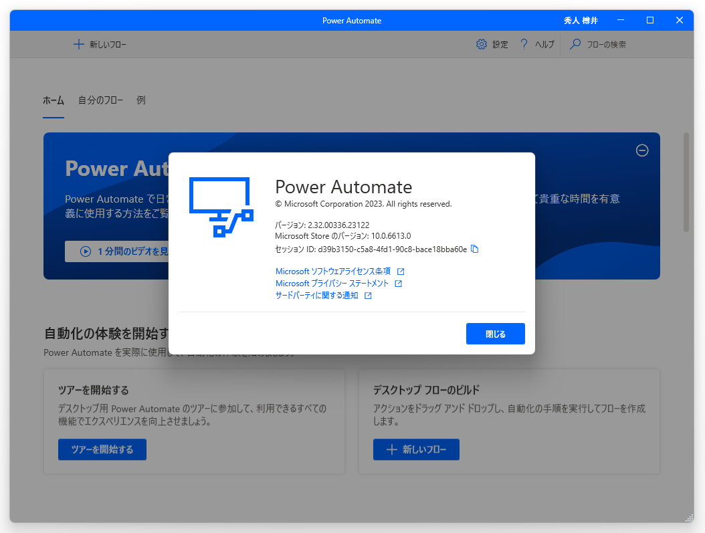The image size is (705, 533).
Task: Click the flow search magnifier icon
Action: [x=574, y=43]
